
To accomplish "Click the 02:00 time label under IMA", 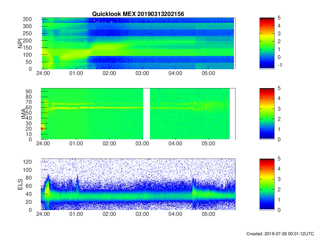I will point(109,144).
